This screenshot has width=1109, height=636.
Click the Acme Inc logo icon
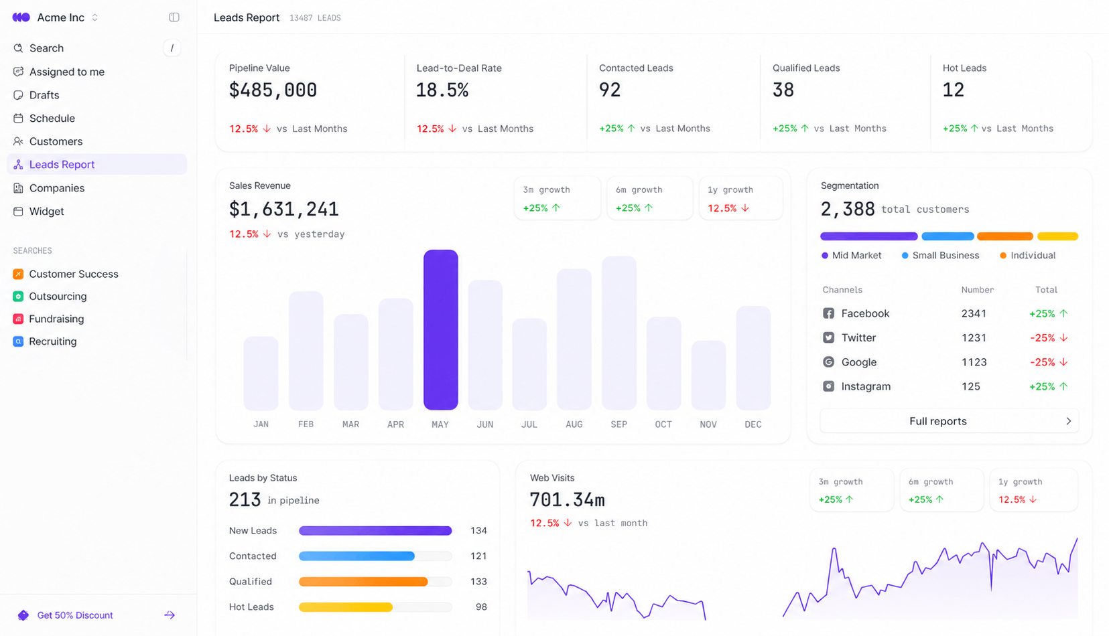(21, 17)
